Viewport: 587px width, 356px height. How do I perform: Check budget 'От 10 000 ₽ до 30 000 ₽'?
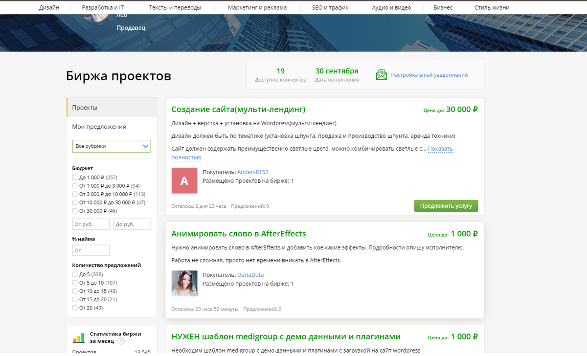75,202
